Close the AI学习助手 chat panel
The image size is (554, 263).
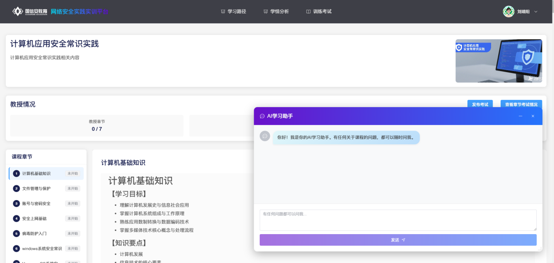pos(533,116)
